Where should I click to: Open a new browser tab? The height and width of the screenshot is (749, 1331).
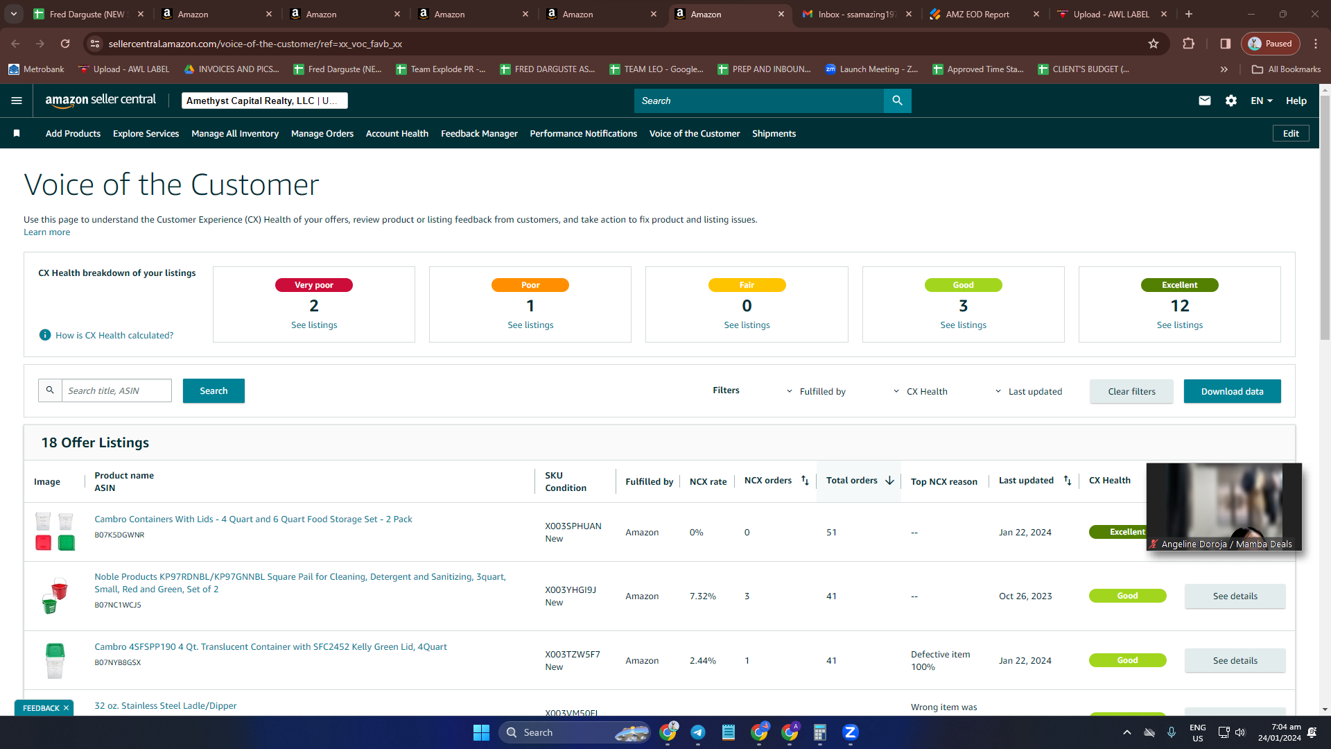click(x=1189, y=14)
